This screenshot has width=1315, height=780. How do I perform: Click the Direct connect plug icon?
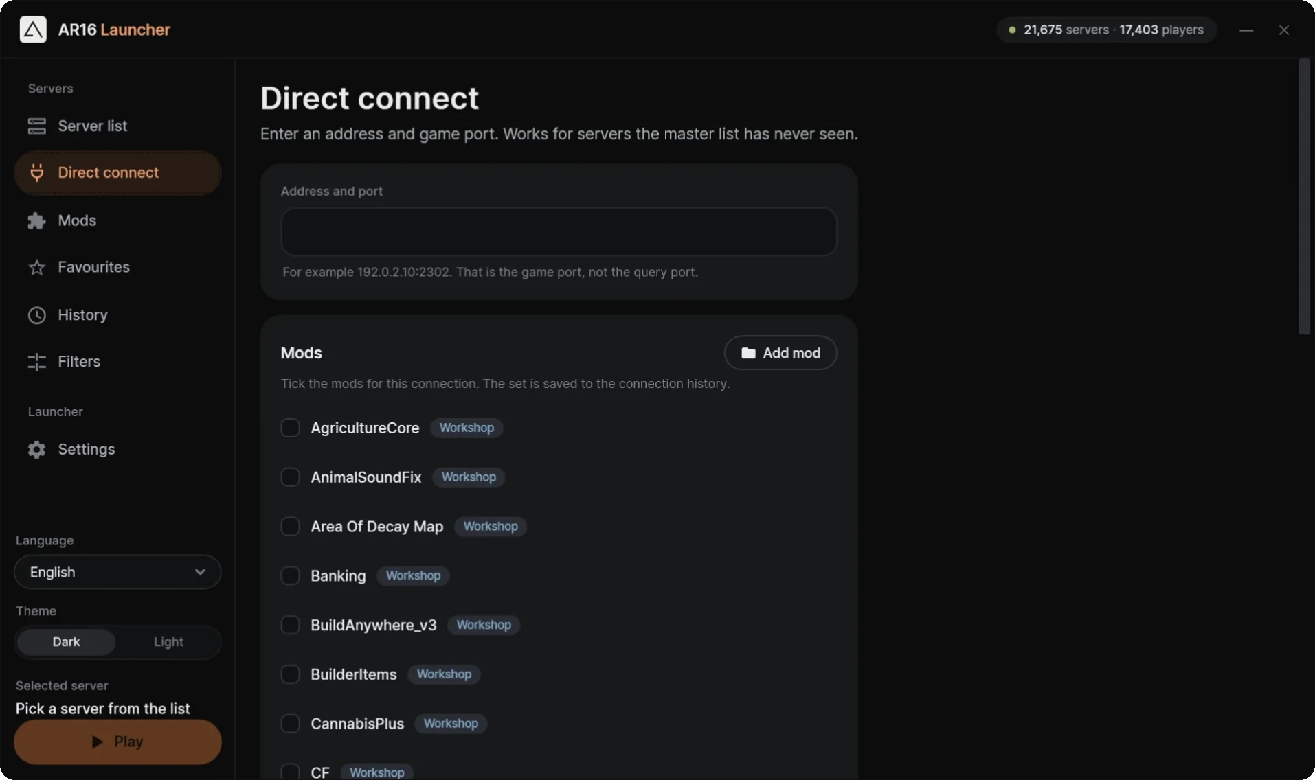(x=36, y=172)
